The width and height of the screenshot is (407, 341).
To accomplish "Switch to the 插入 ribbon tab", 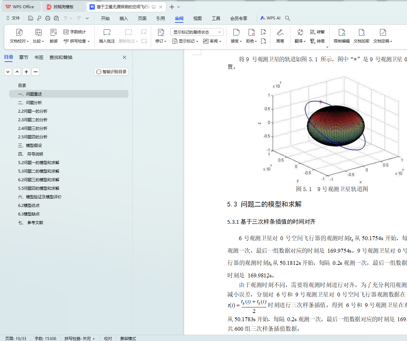I will [x=124, y=18].
